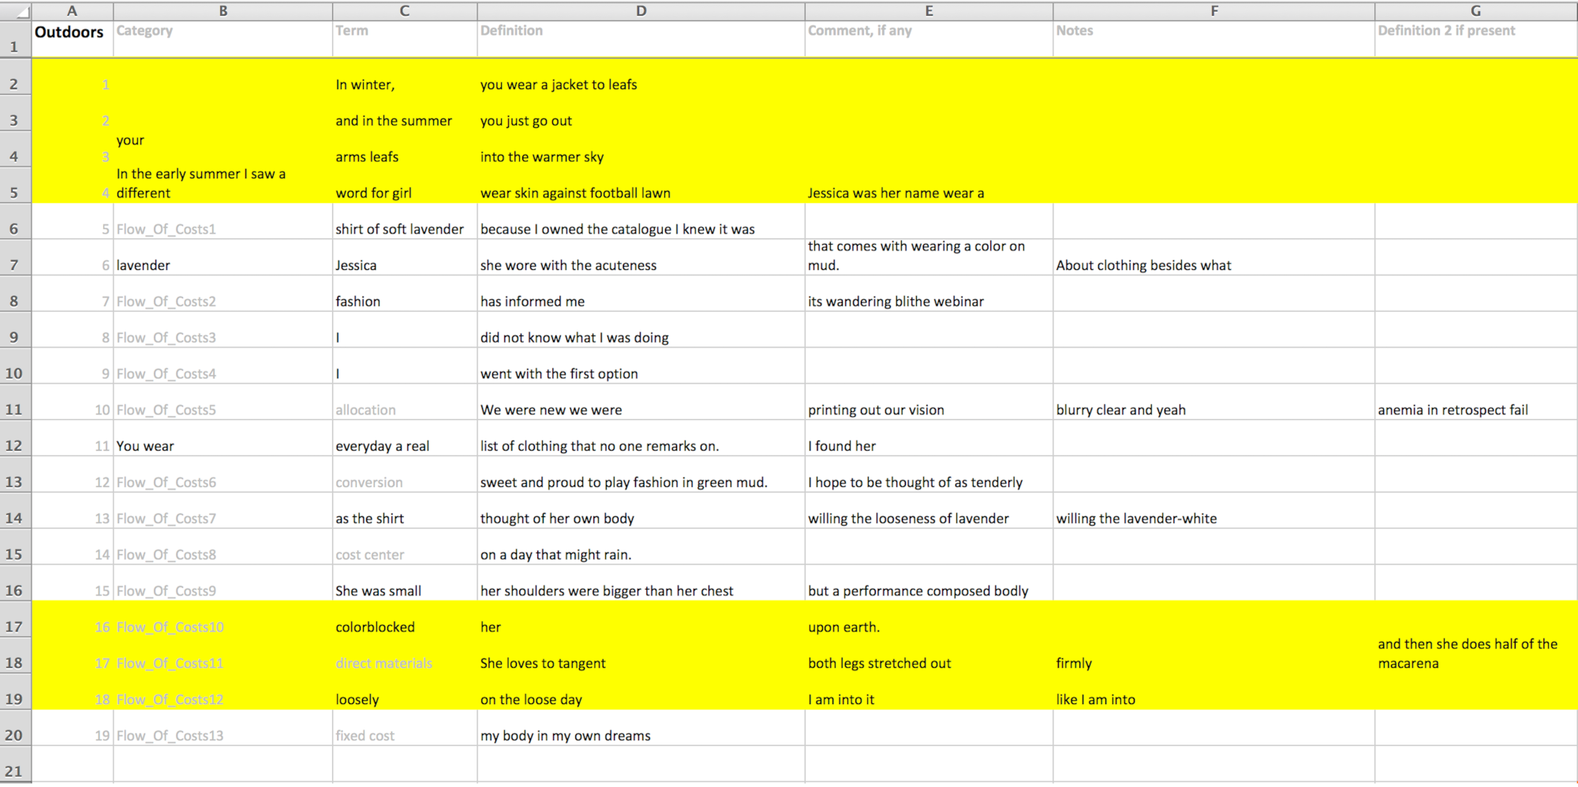Click the 'lavender' cell in column B
This screenshot has height=787, width=1578.
click(223, 258)
